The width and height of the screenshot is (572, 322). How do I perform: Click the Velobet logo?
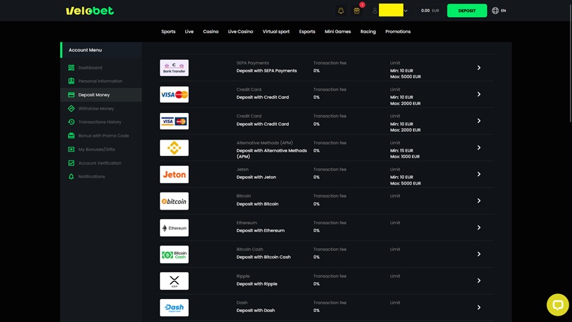89,11
